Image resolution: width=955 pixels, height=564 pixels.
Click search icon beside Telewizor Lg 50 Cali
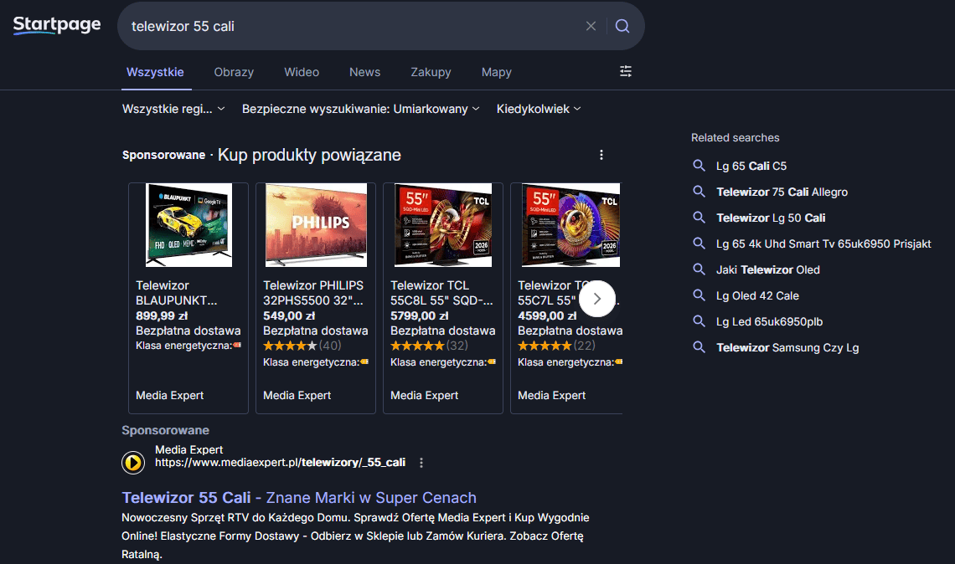pyautogui.click(x=699, y=218)
